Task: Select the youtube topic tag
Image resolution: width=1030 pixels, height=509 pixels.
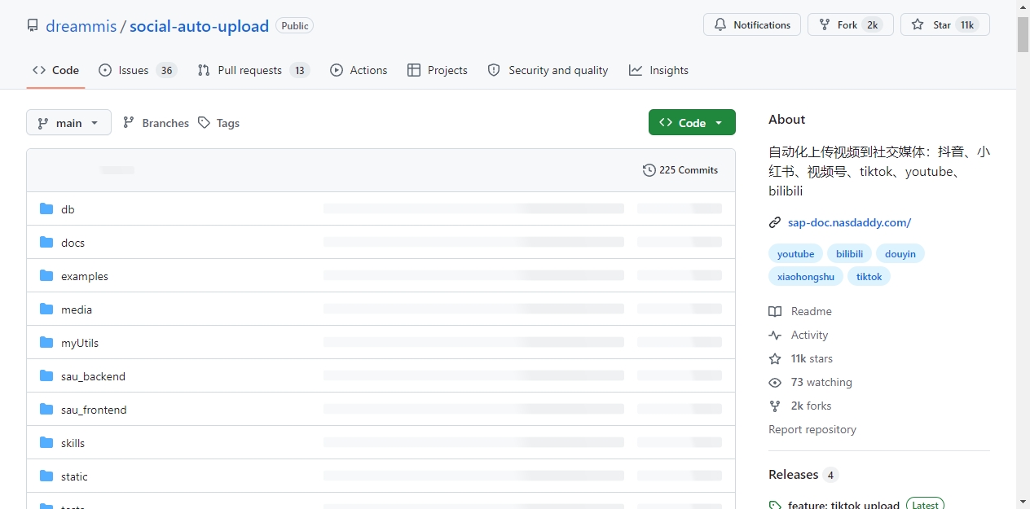Action: [795, 254]
